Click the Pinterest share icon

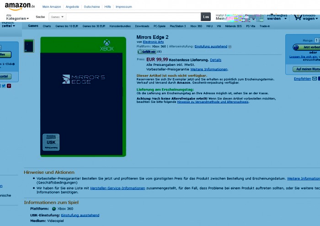pyautogui.click(x=9, y=86)
